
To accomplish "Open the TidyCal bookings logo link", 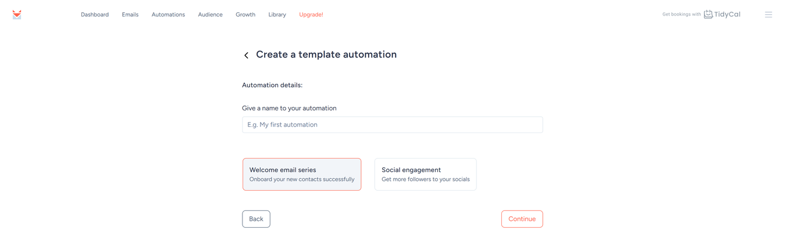I will [x=722, y=15].
